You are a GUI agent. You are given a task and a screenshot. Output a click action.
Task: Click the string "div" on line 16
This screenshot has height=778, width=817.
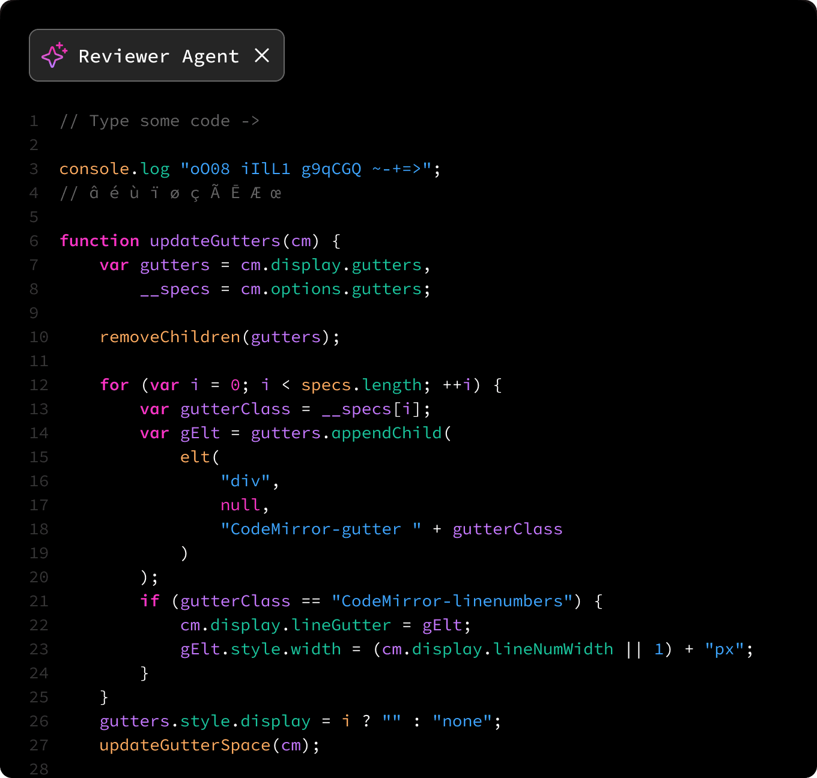245,481
